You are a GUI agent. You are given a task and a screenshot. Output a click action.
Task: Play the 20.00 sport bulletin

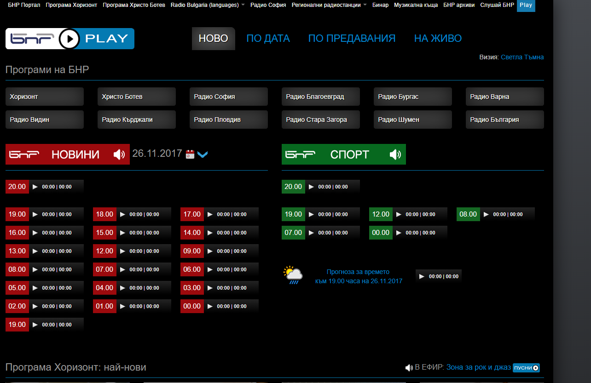(311, 187)
